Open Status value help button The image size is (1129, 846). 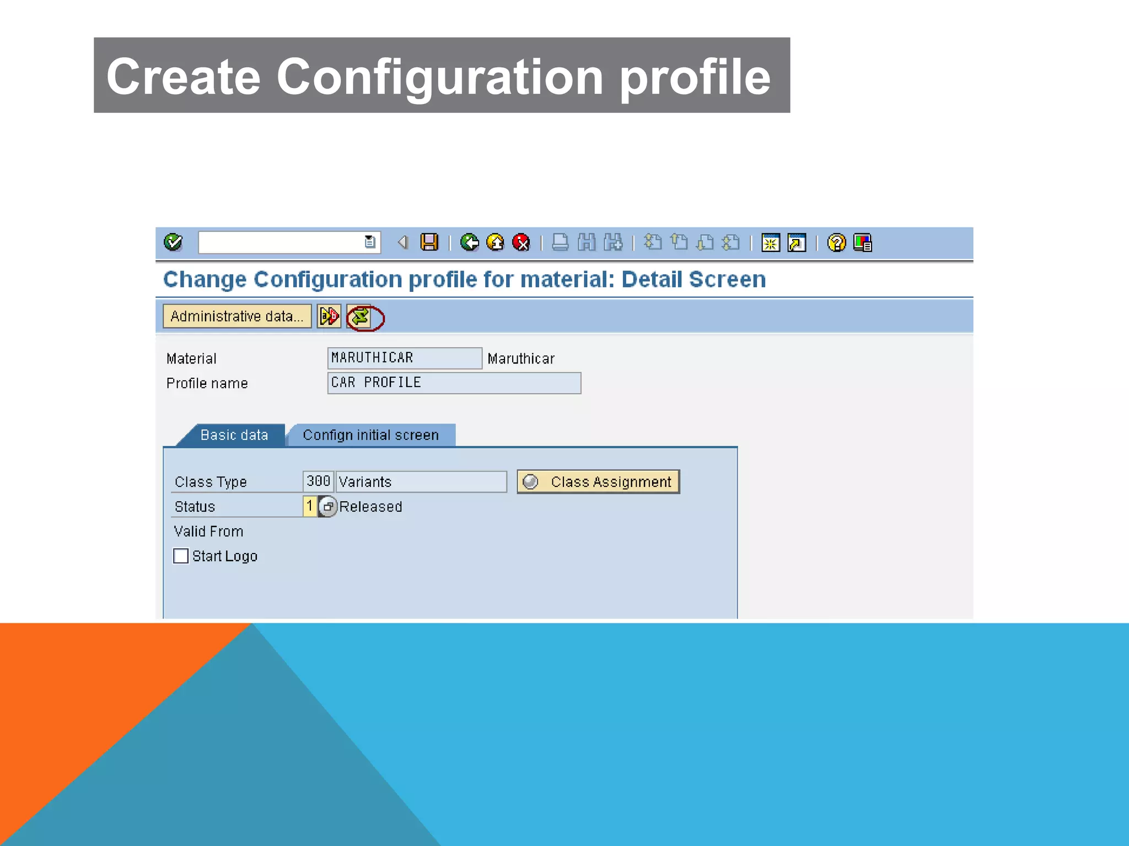pyautogui.click(x=327, y=506)
